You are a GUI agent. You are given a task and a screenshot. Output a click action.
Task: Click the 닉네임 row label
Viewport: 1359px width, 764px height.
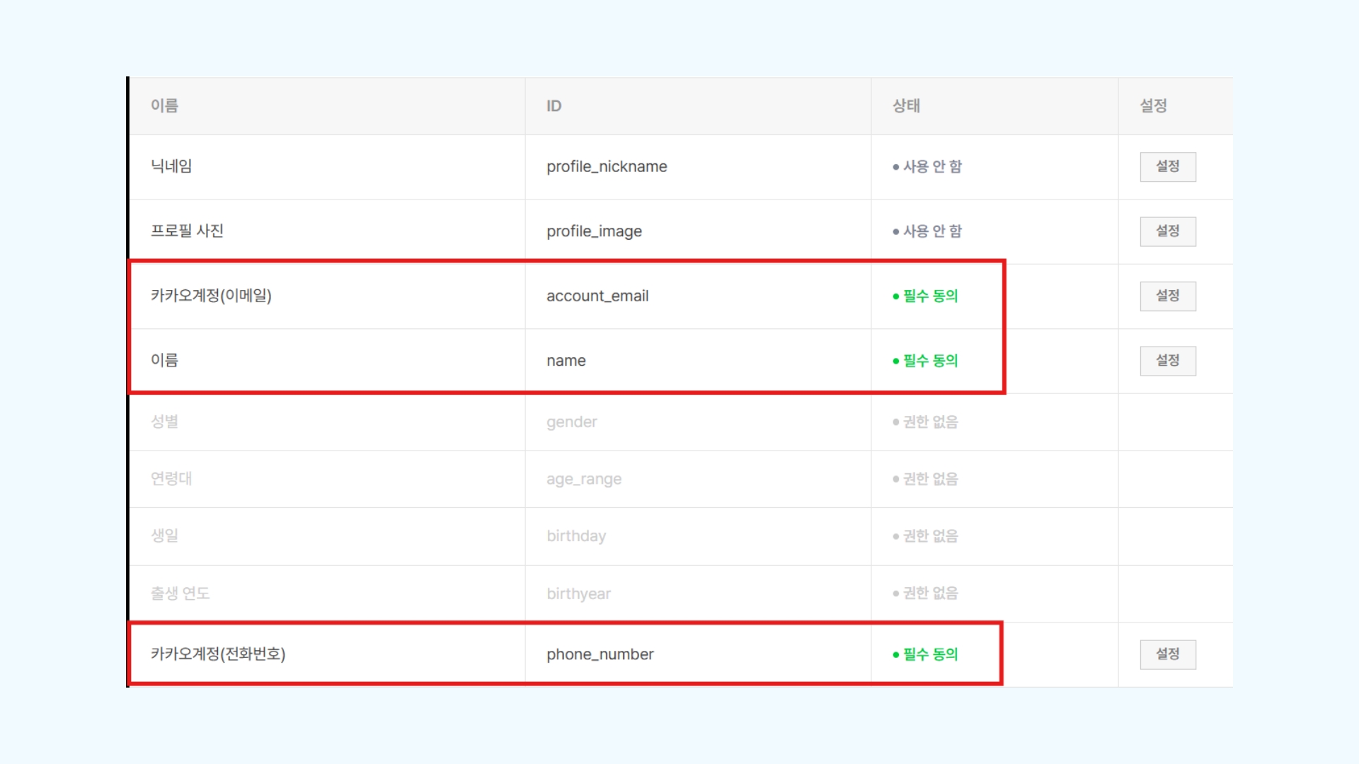click(171, 166)
